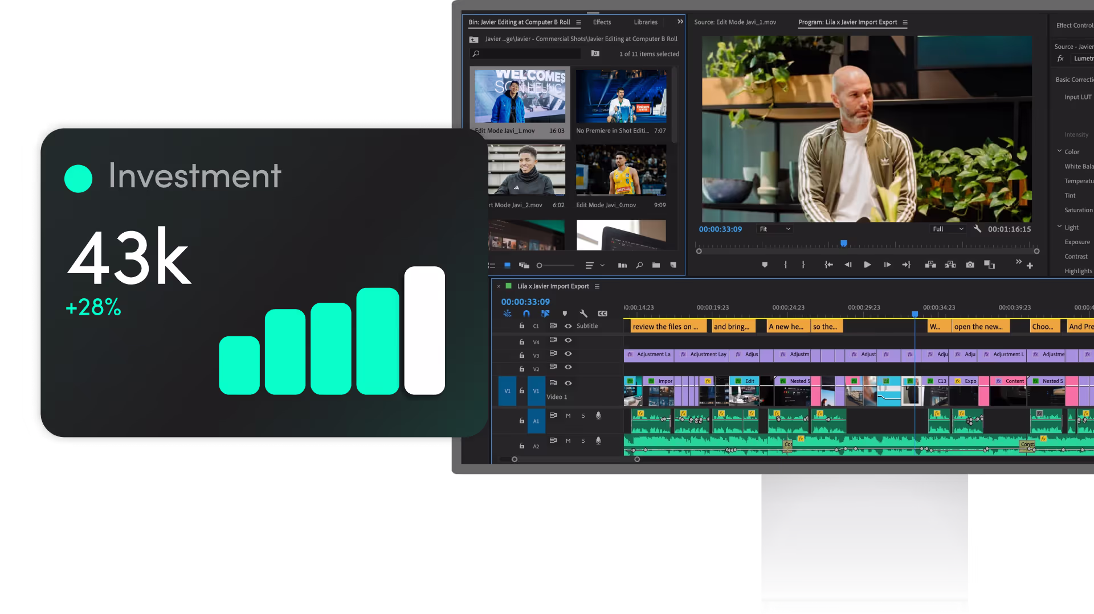Switch bin to freeform view
1094x614 pixels.
(x=524, y=265)
